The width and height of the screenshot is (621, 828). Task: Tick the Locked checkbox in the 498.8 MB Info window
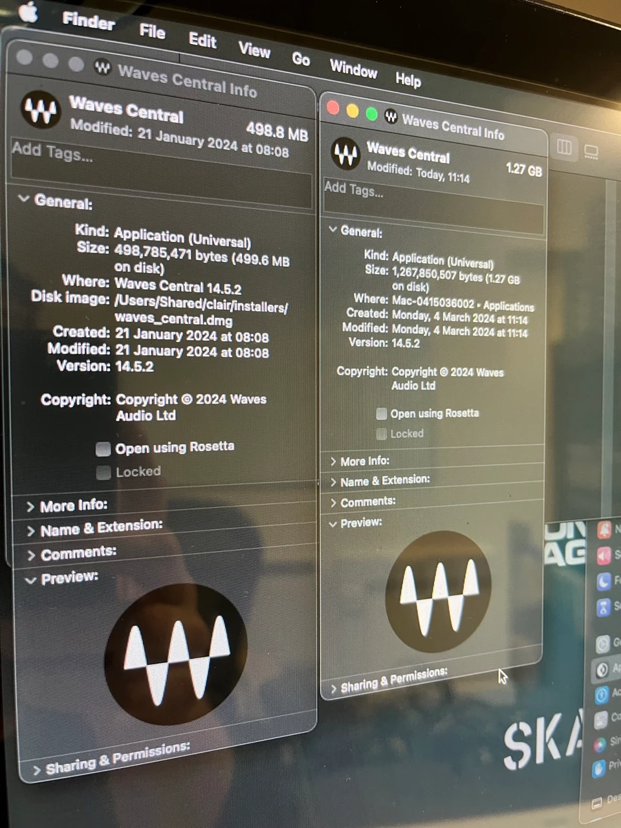point(103,473)
